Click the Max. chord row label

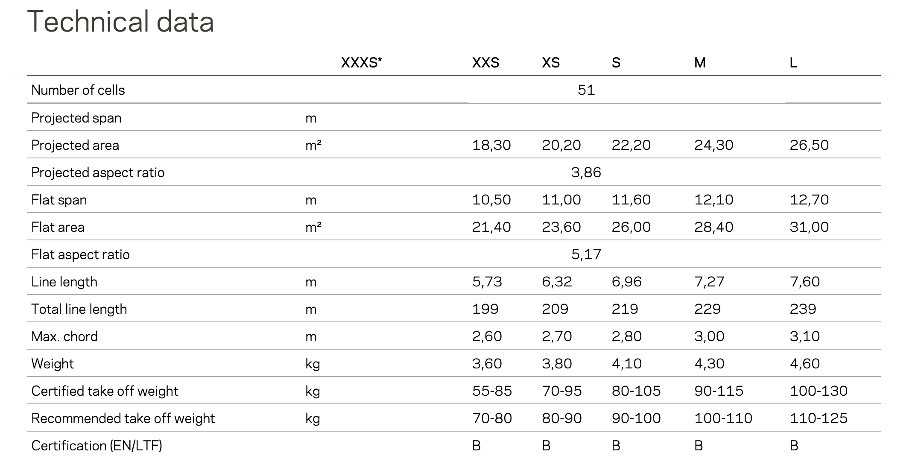(x=64, y=336)
